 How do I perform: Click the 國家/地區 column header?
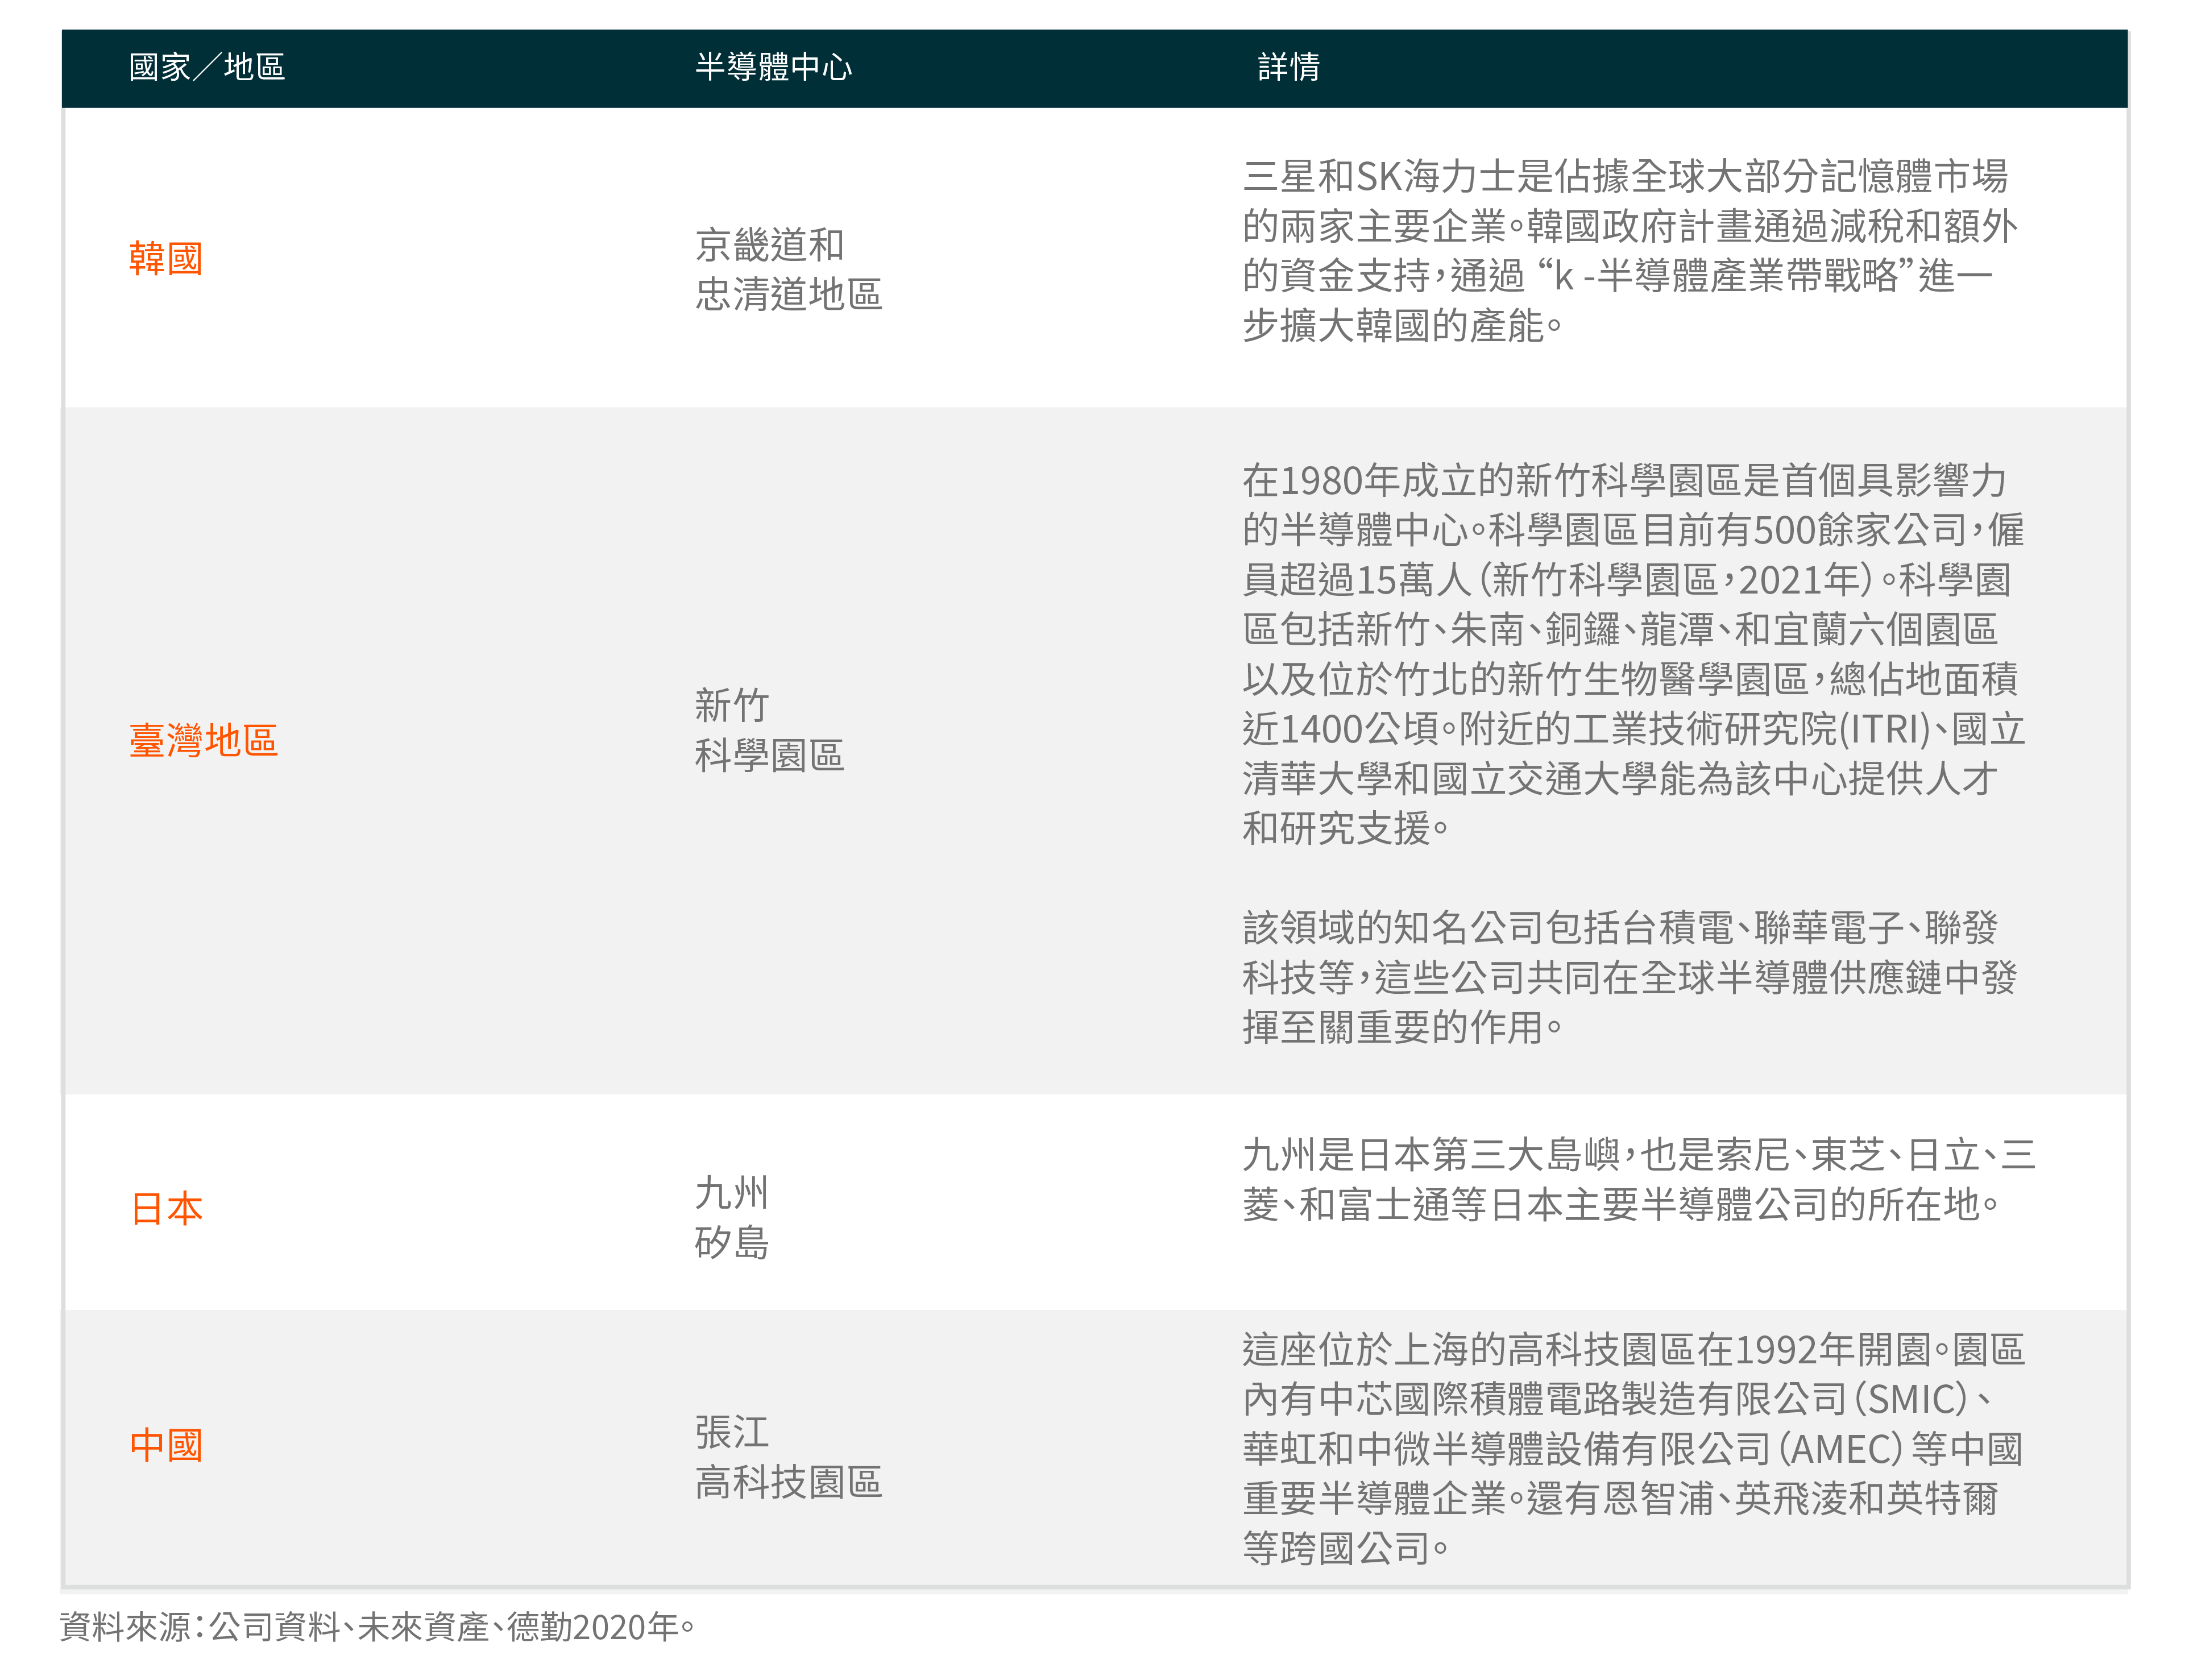pos(207,67)
